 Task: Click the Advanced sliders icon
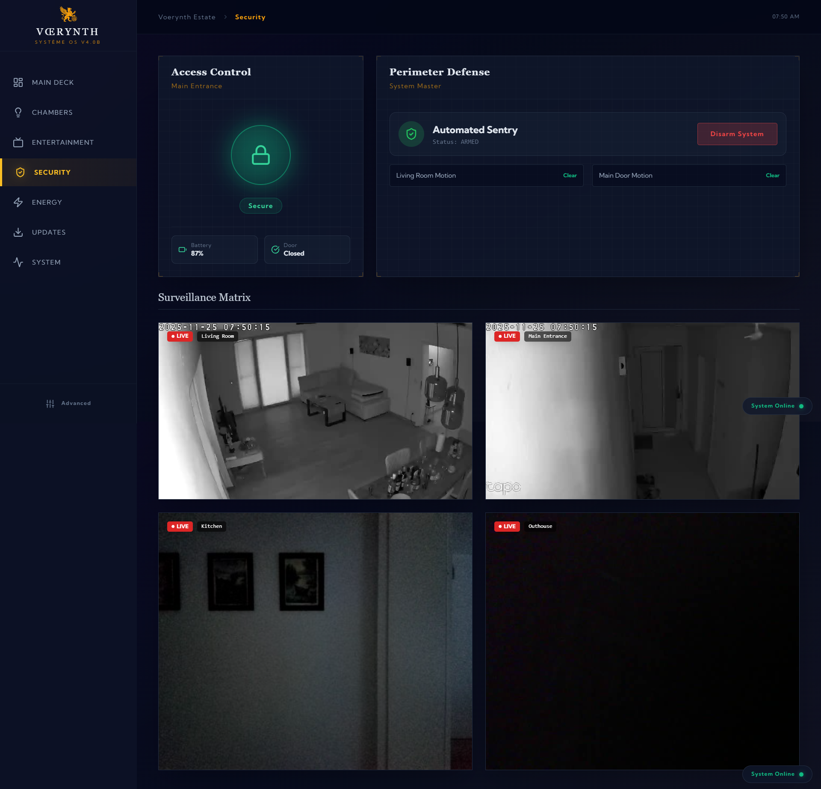point(50,403)
